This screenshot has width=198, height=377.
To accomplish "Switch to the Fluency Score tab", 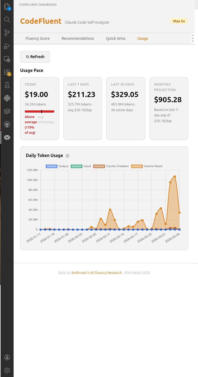I will click(x=37, y=38).
